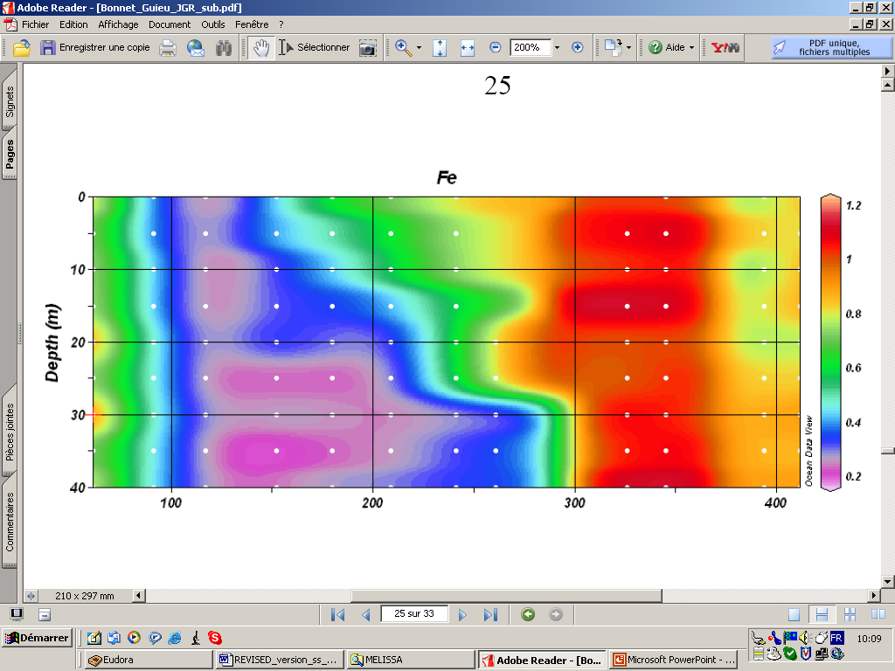Screen dimensions: 895x671
Task: Open the zoom percentage dropdown arrow
Action: pyautogui.click(x=557, y=47)
